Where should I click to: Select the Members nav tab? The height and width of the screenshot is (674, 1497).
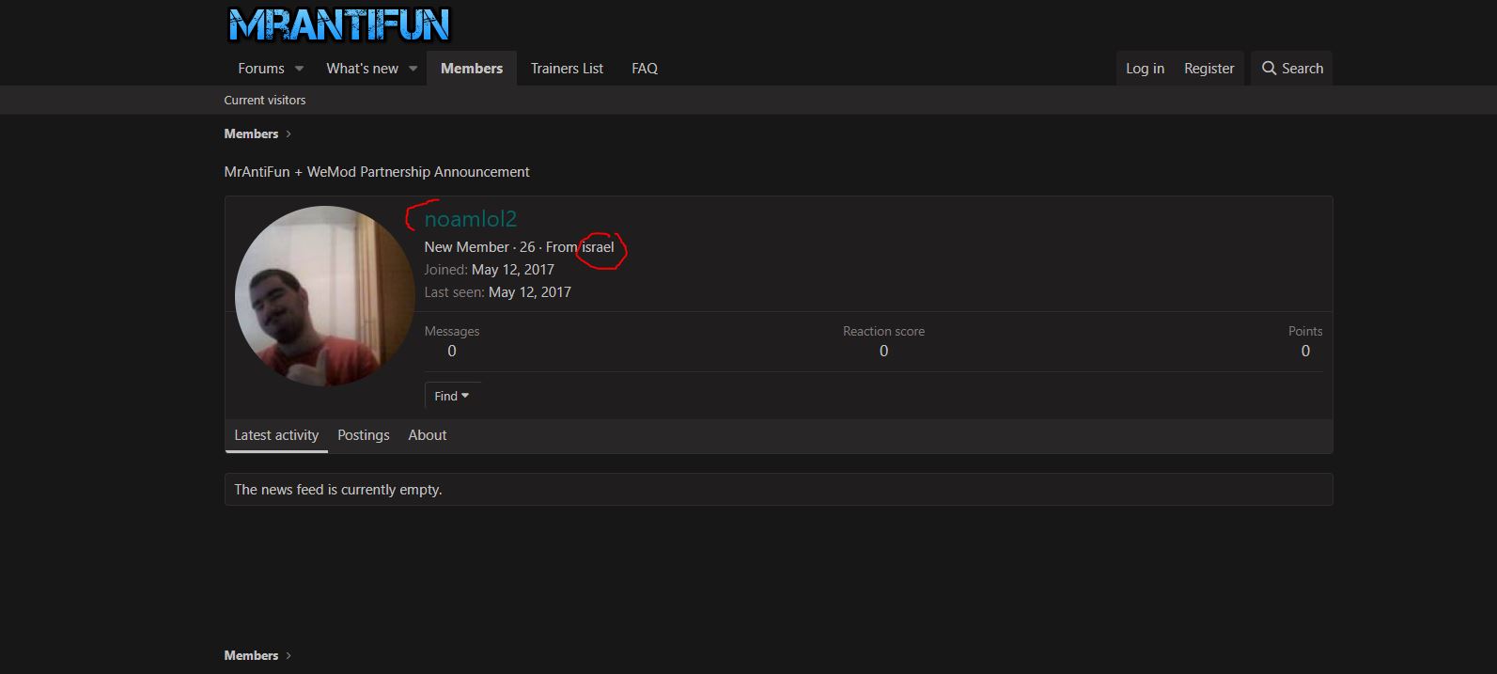click(472, 69)
